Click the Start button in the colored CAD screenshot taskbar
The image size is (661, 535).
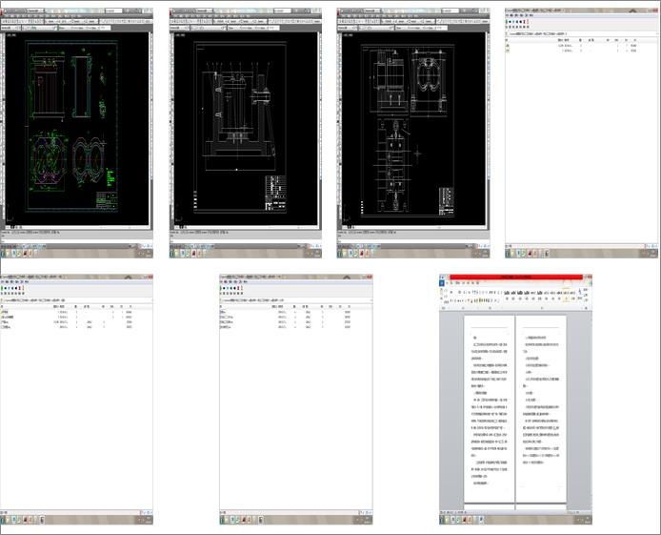point(4,254)
